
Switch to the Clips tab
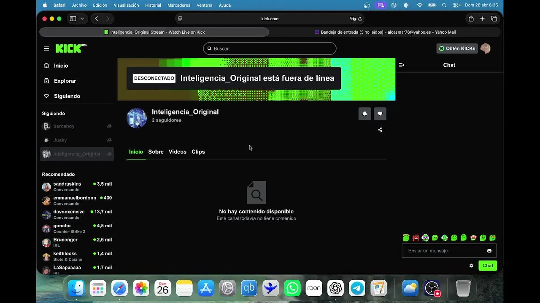pyautogui.click(x=198, y=152)
